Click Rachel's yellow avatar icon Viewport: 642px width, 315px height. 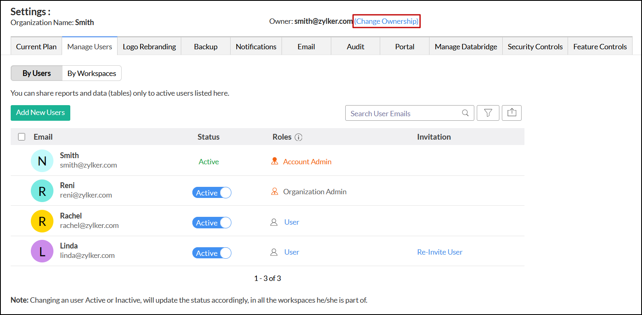42,221
